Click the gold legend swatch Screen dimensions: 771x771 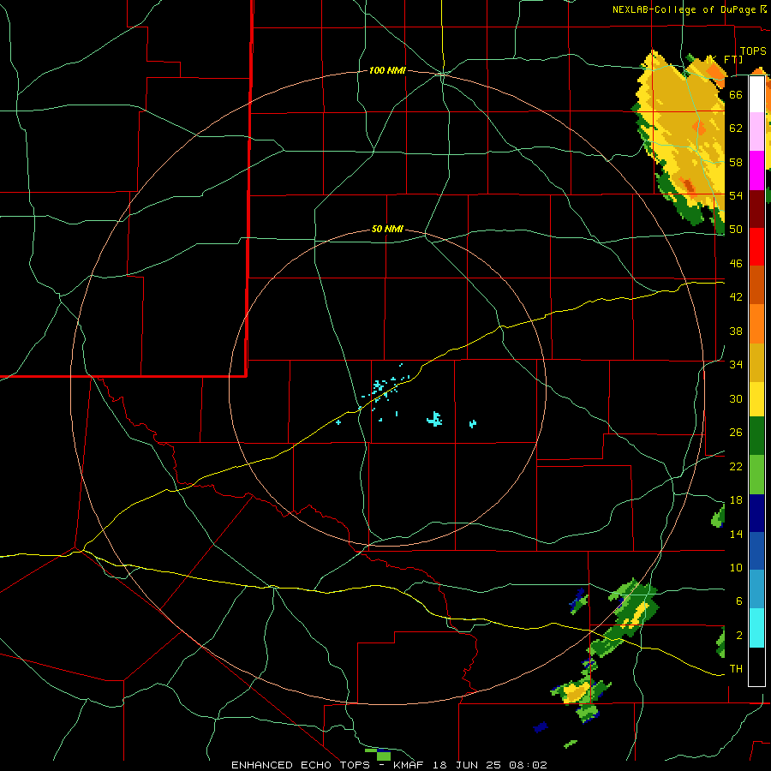(756, 362)
